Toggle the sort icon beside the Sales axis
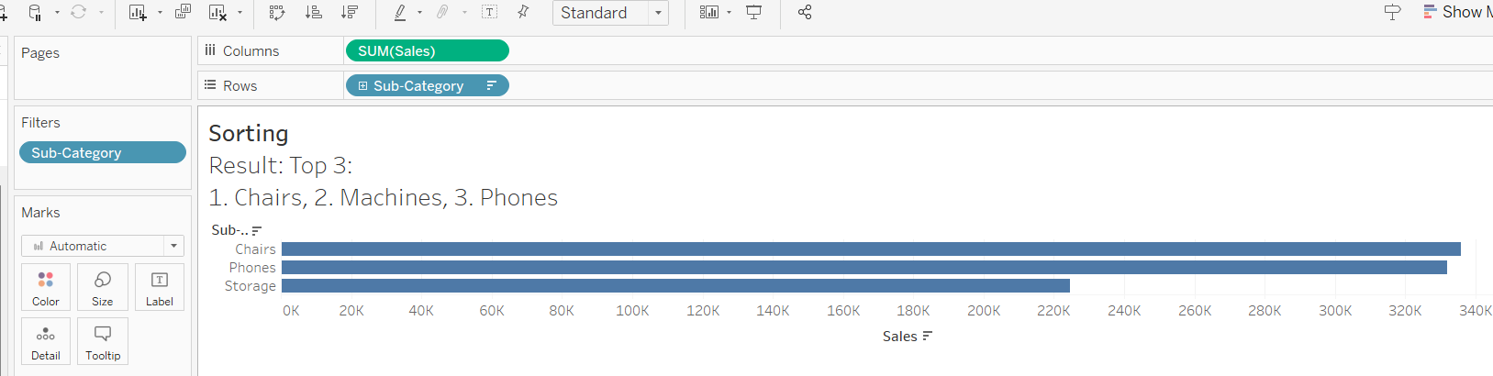The height and width of the screenshot is (376, 1493). [928, 337]
